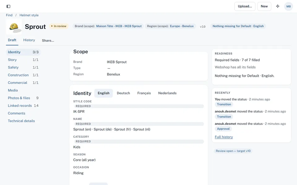
Task: Click the Riding occasion value
Action: click(78, 173)
